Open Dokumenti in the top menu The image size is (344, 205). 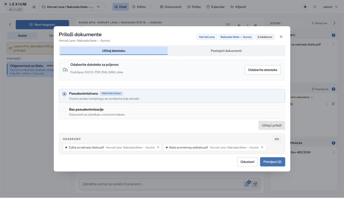click(171, 7)
